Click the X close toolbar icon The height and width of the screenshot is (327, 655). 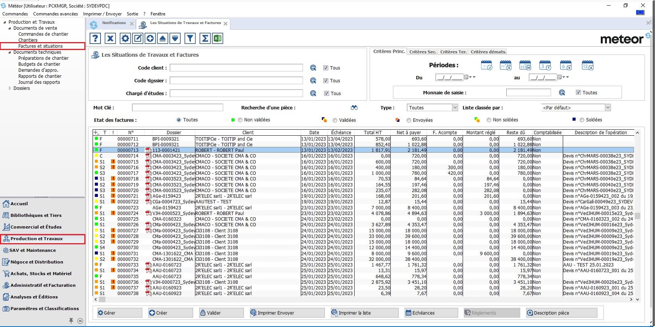pos(110,38)
